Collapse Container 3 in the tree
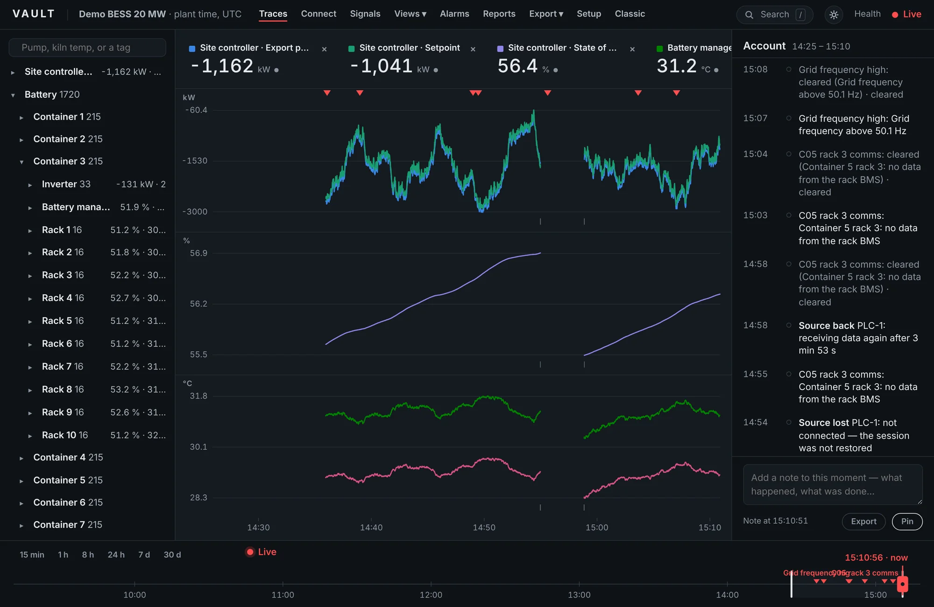The image size is (934, 607). click(x=21, y=162)
